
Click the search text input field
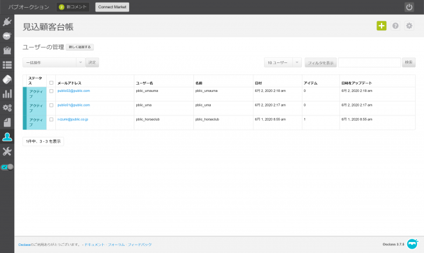coord(369,62)
